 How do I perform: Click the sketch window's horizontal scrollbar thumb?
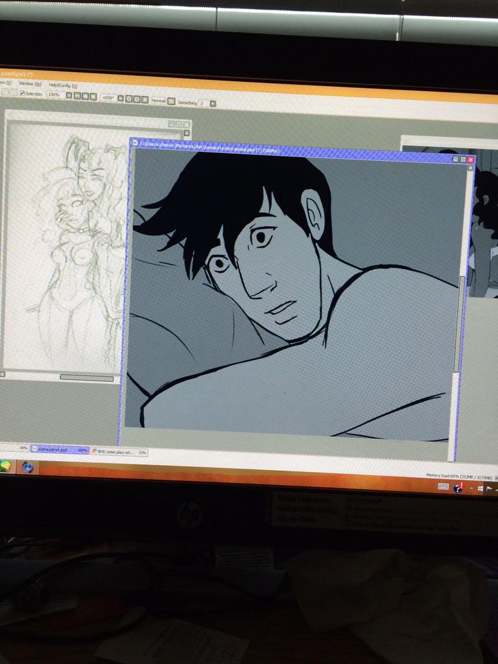(x=87, y=378)
